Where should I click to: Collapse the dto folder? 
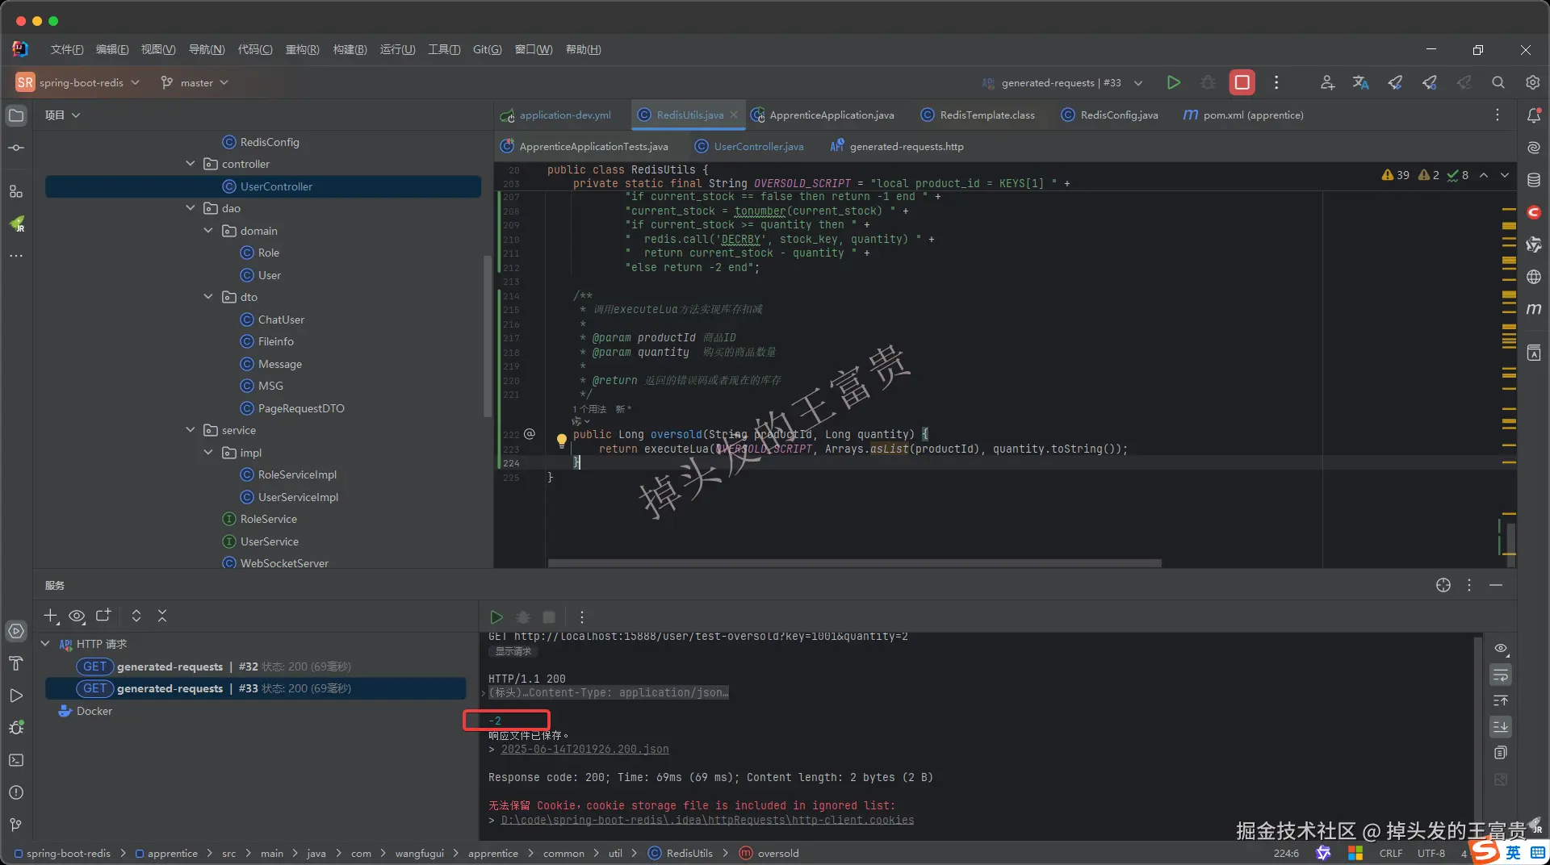pyautogui.click(x=208, y=297)
